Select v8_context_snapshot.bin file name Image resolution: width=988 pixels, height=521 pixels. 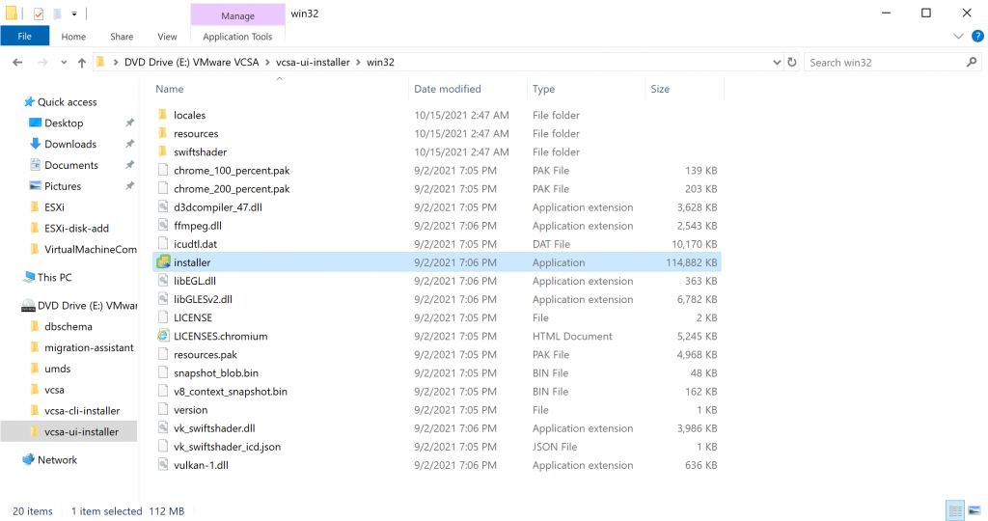pyautogui.click(x=231, y=391)
